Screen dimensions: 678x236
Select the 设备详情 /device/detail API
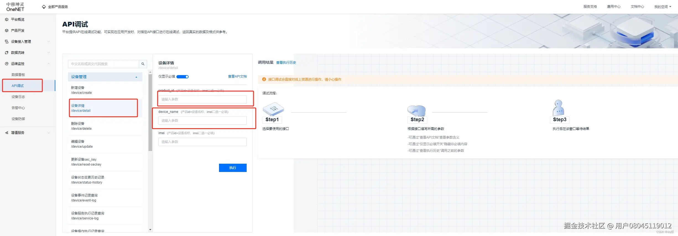(x=105, y=108)
